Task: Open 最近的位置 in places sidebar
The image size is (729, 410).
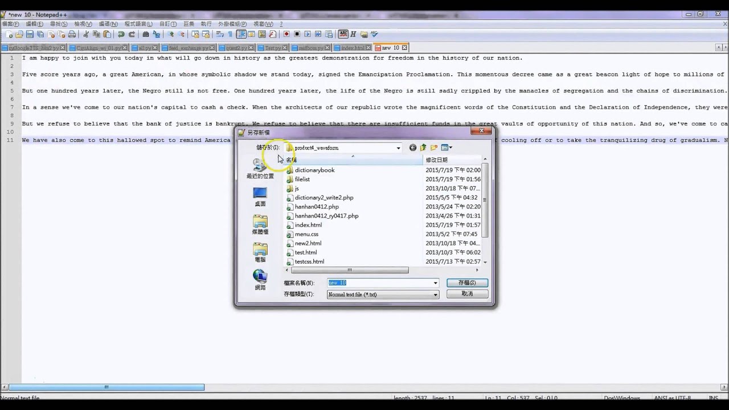Action: (x=260, y=169)
